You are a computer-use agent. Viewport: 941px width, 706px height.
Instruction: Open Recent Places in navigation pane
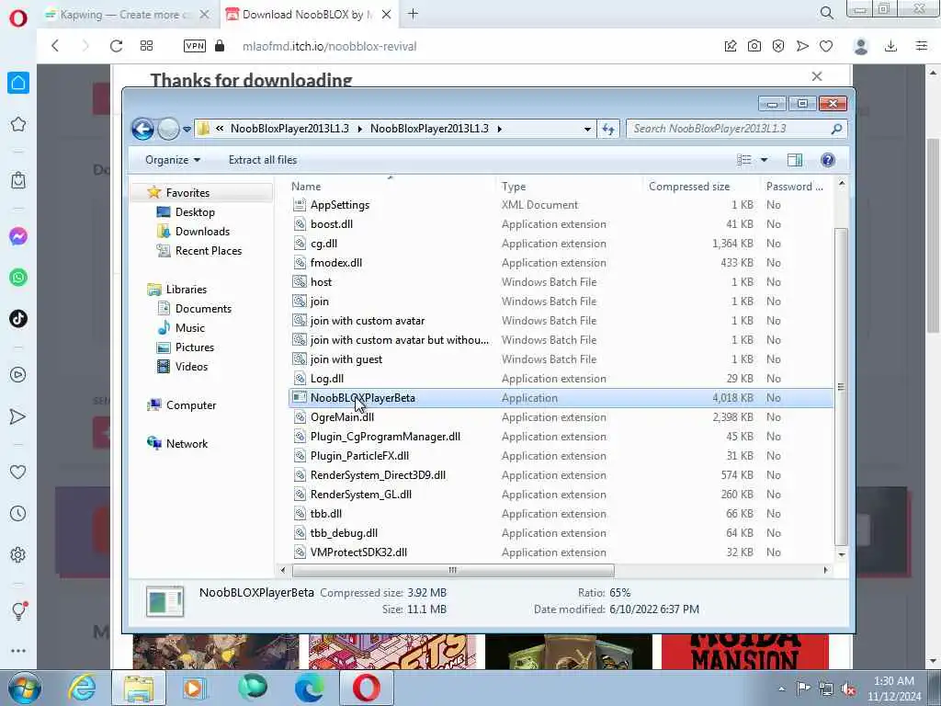point(209,251)
